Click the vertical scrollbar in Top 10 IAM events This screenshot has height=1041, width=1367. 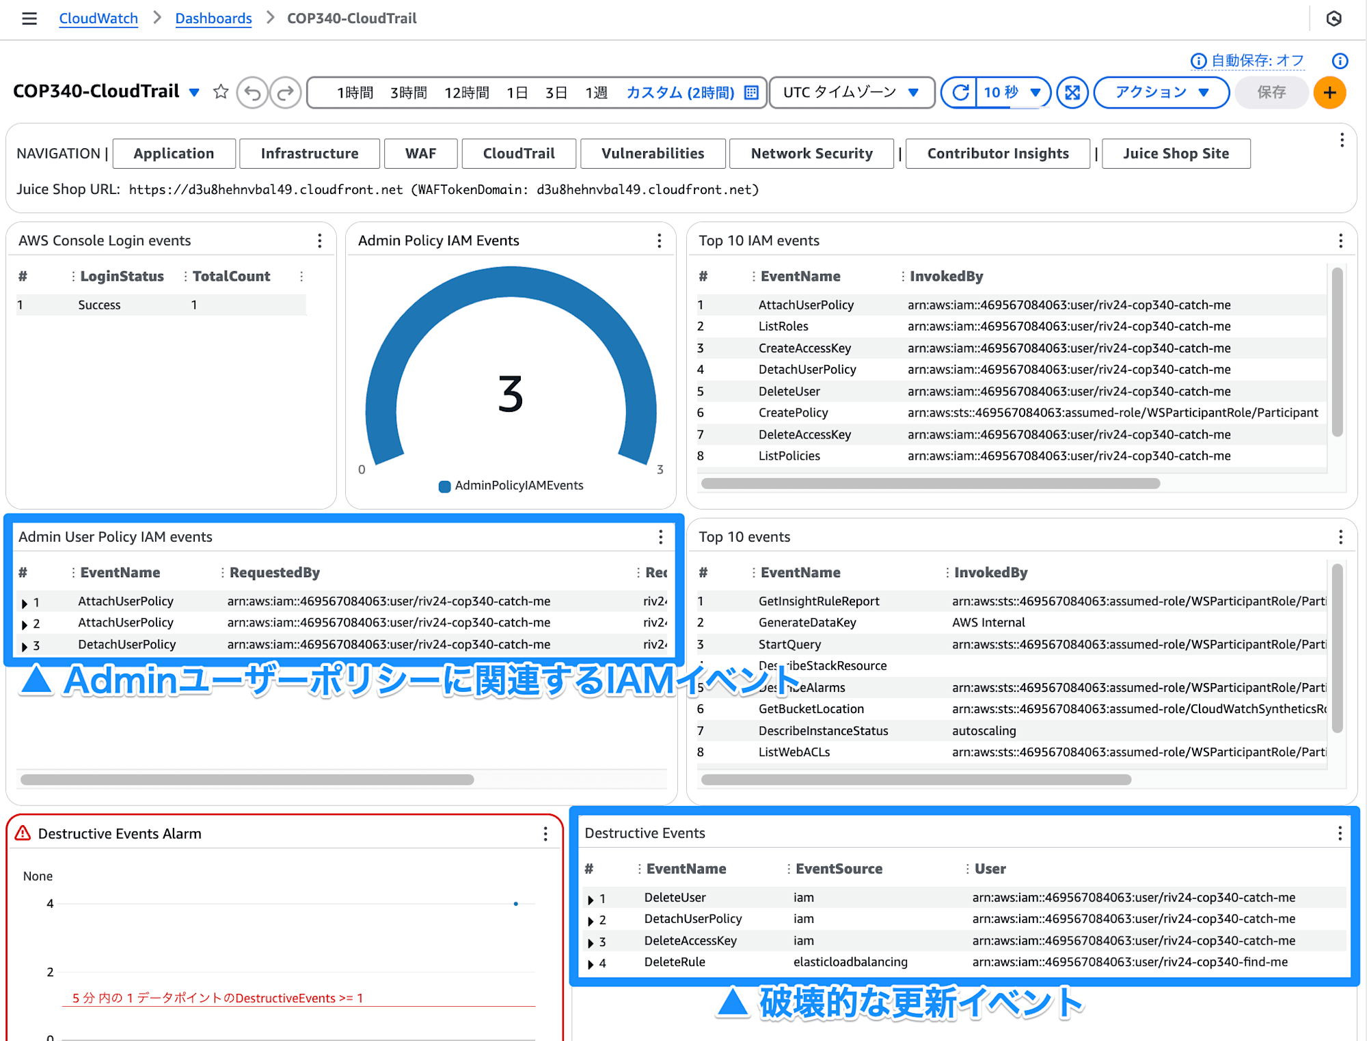pyautogui.click(x=1337, y=352)
